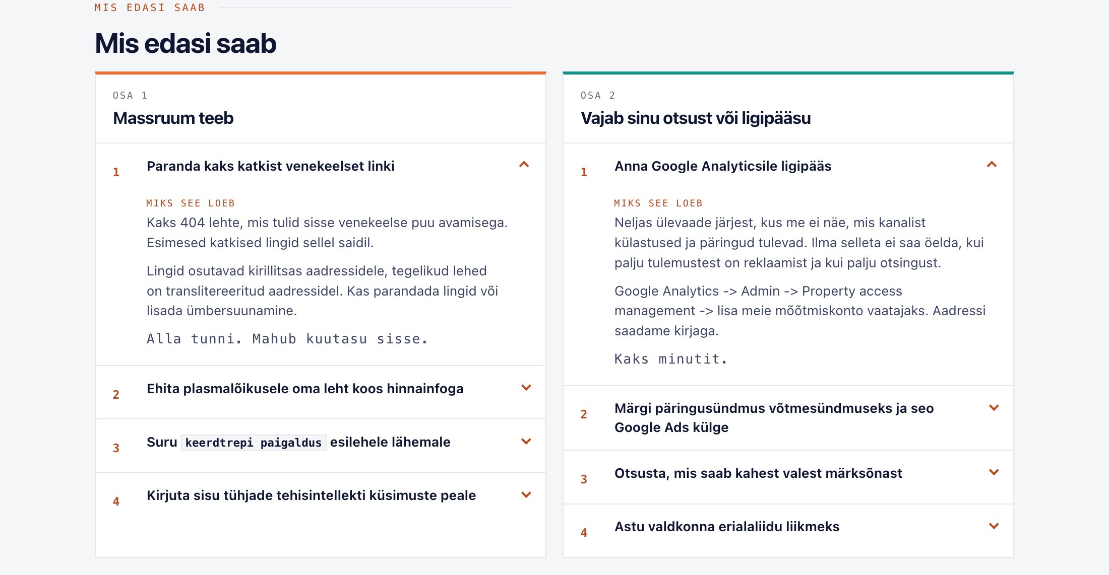The width and height of the screenshot is (1109, 575).
Task: Collapse the 'Anna Google Analyticsile ligipääs' chevron
Action: pos(992,165)
